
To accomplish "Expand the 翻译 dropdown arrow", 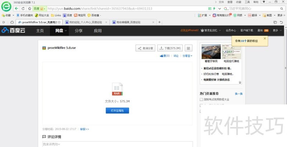I will (x=259, y=15).
